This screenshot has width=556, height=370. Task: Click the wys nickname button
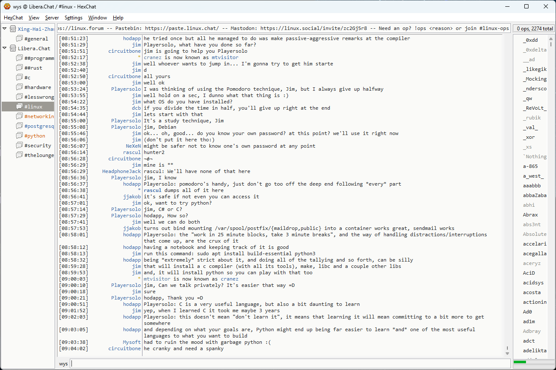pos(63,364)
